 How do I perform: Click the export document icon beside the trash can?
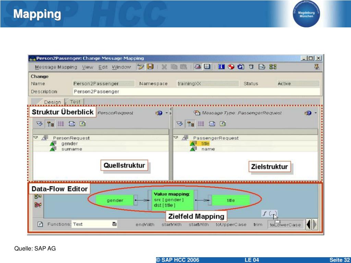point(262,67)
